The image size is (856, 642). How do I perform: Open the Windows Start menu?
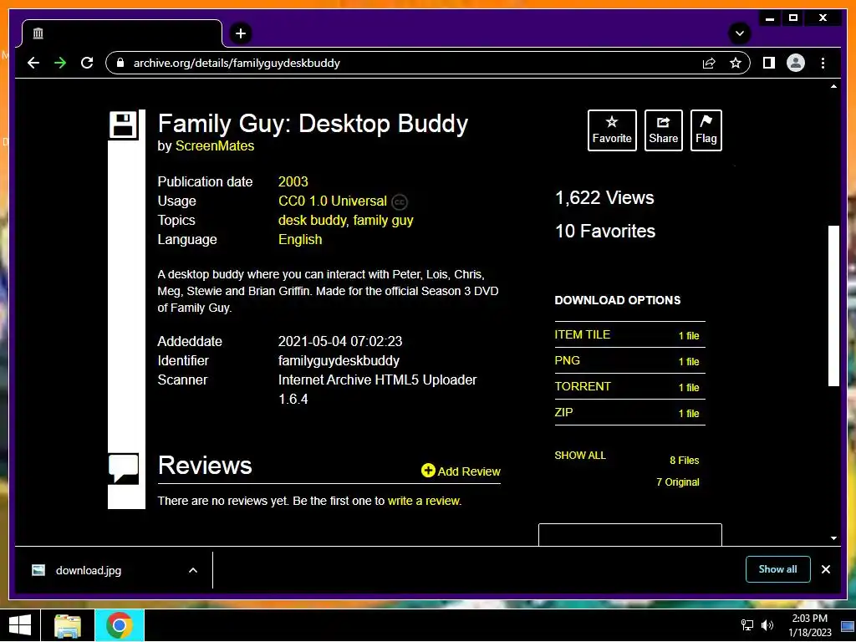(20, 625)
